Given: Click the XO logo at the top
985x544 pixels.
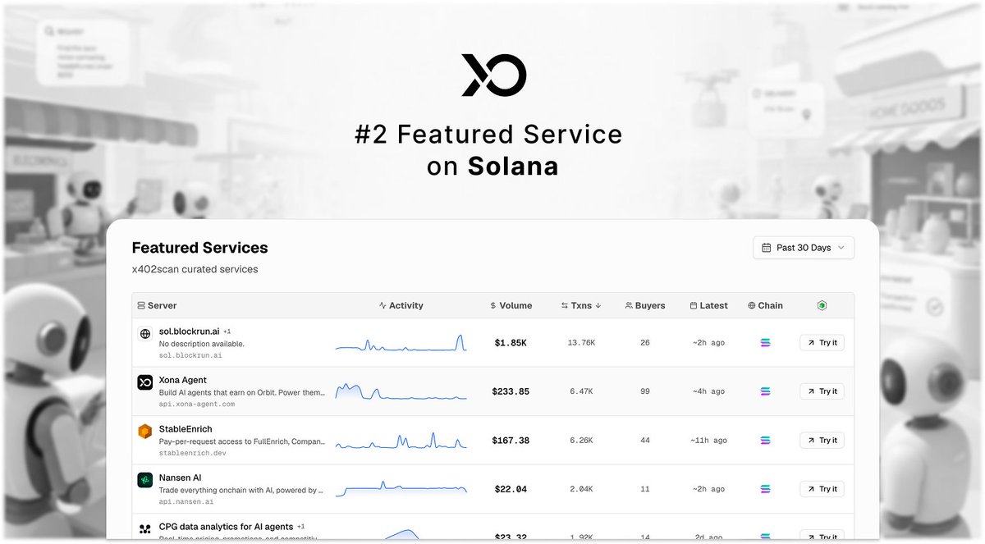Looking at the screenshot, I should 493,75.
